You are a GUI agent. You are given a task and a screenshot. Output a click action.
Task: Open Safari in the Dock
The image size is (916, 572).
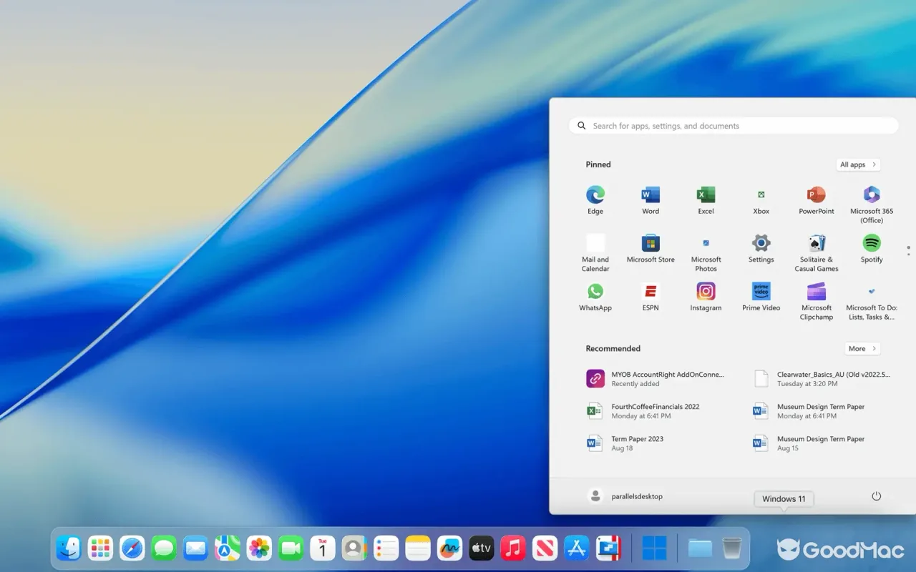pos(132,548)
